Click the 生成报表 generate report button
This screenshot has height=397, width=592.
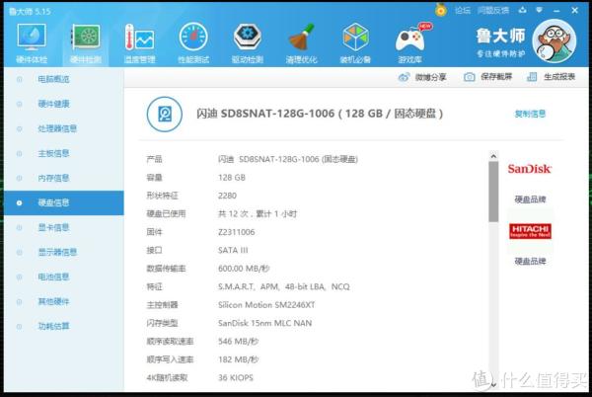click(x=551, y=77)
